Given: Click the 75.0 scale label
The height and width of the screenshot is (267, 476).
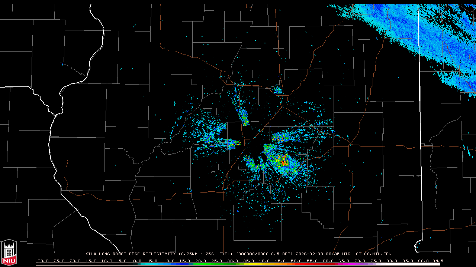Looking at the screenshot, I should [376, 261].
